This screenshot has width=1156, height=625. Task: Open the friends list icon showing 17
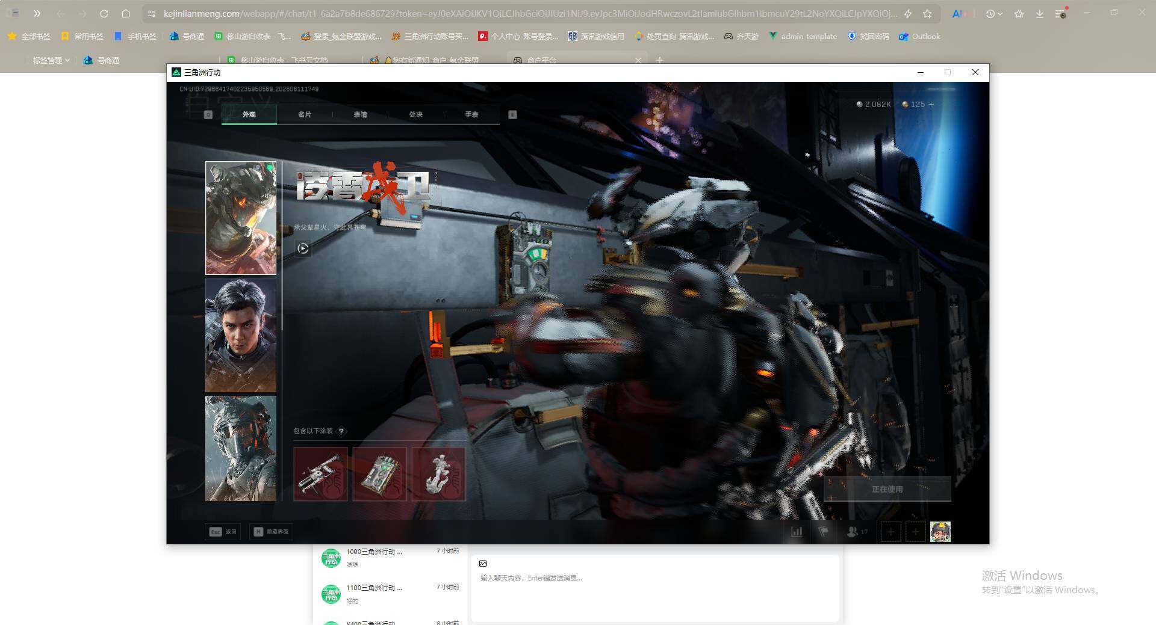tap(857, 532)
